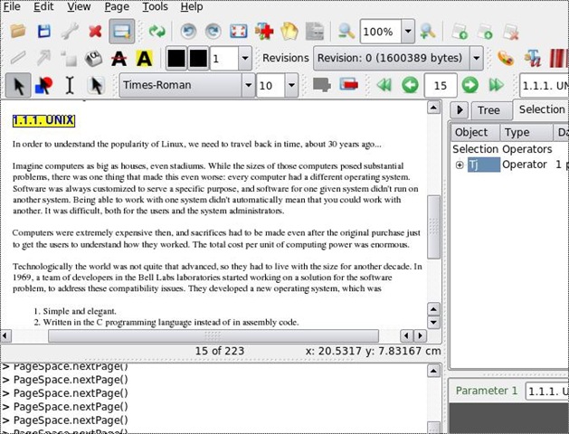Expand the Tj operator tree node
The image size is (569, 434).
460,165
